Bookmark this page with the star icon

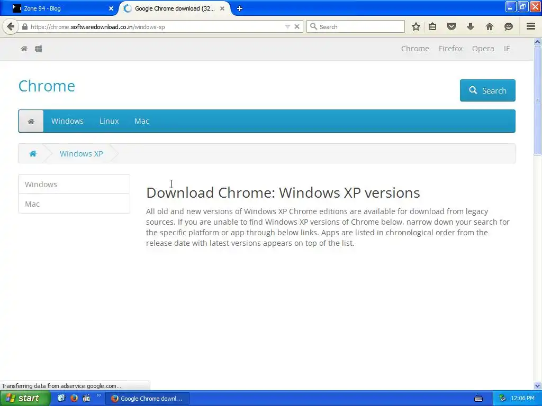coord(416,26)
